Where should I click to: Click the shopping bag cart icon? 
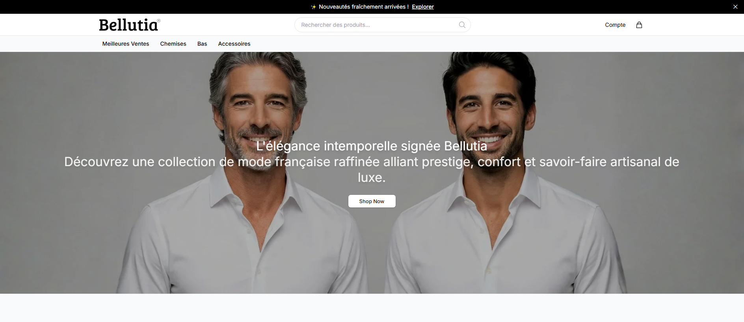pyautogui.click(x=639, y=25)
